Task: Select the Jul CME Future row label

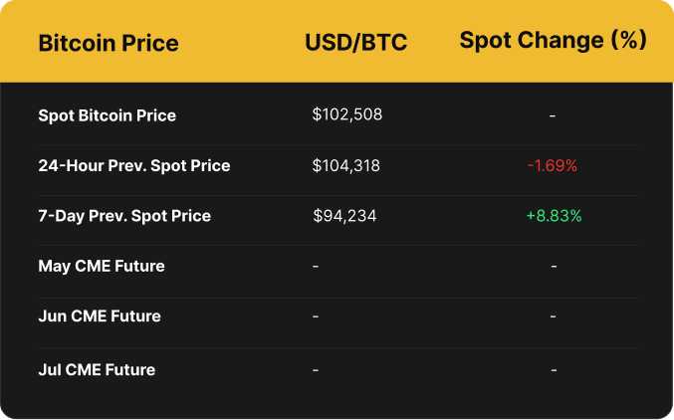Action: [97, 370]
